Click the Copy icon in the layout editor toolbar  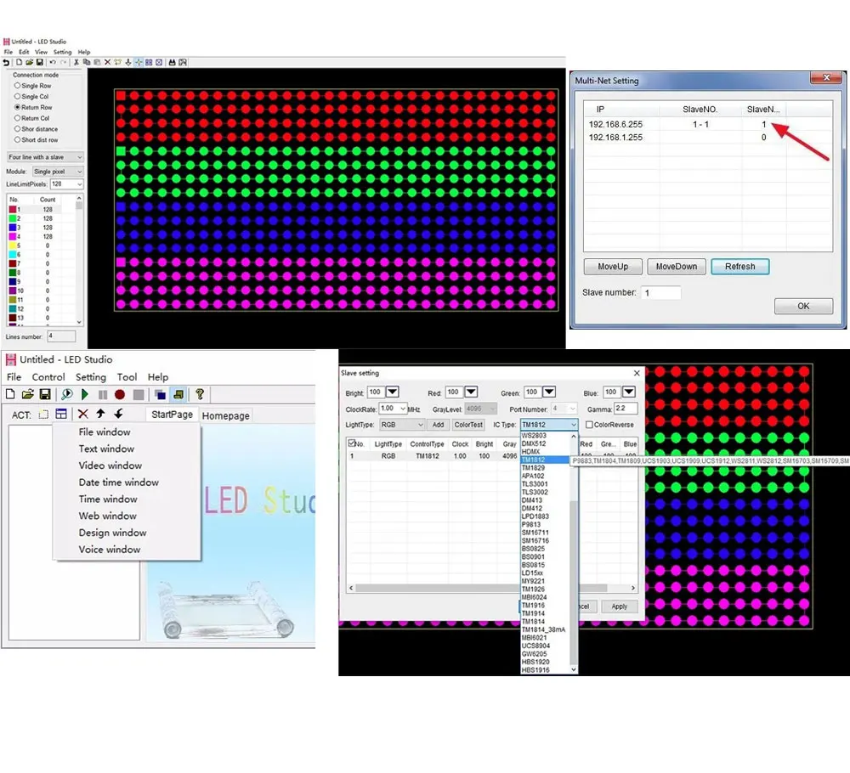pyautogui.click(x=87, y=62)
